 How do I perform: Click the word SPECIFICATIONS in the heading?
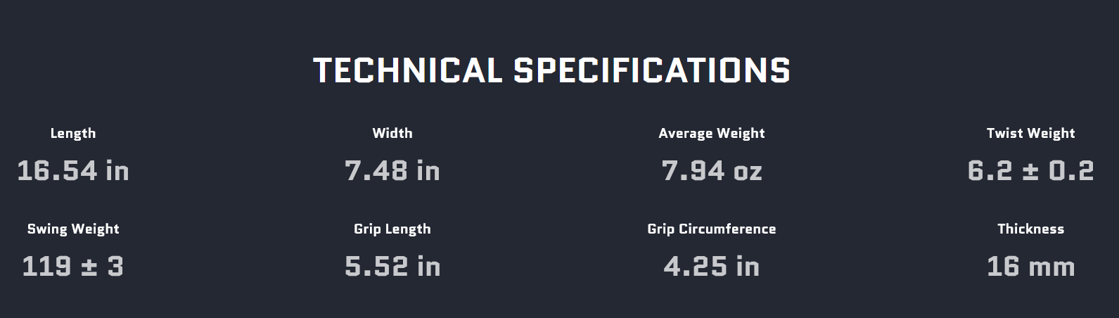click(x=652, y=70)
